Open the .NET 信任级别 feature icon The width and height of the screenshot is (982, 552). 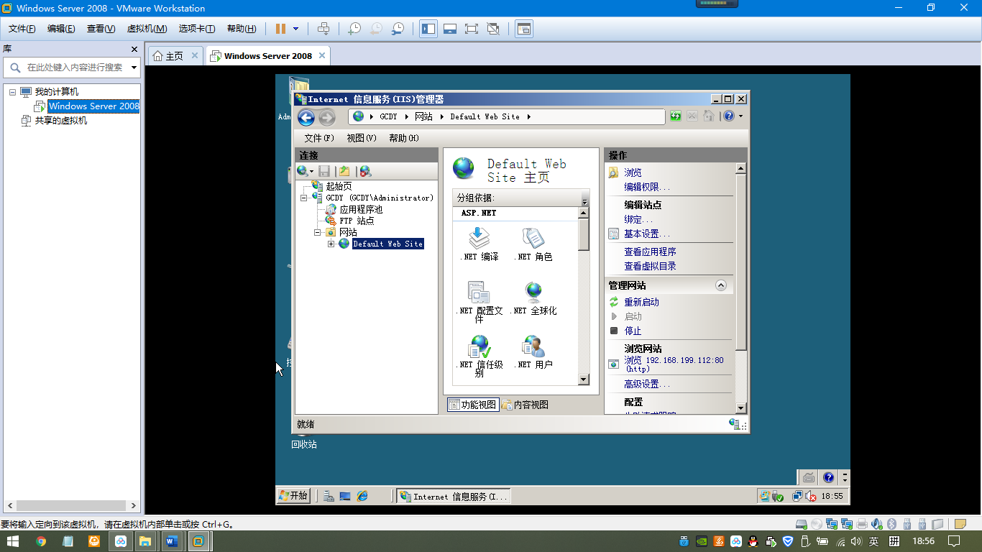tap(479, 356)
